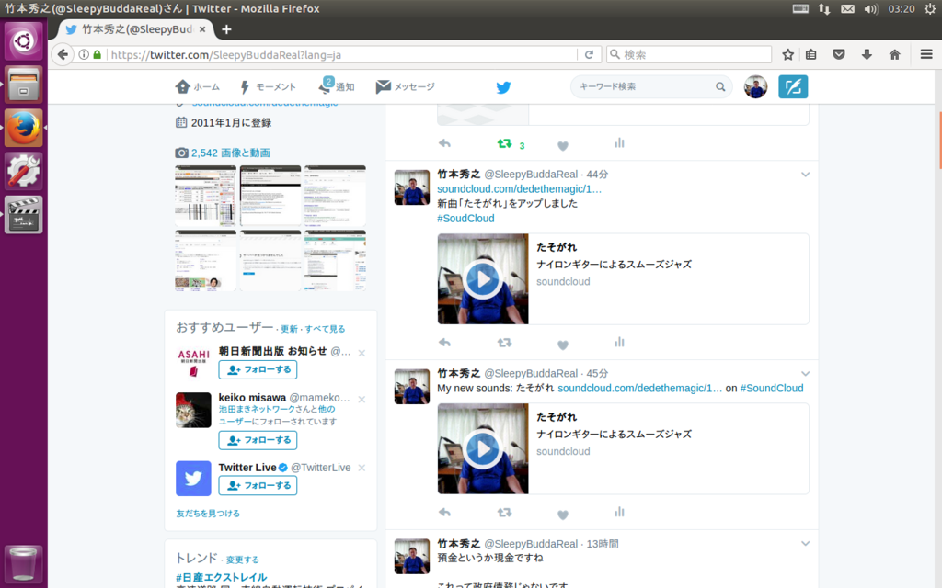Open the #日産エクストレイル trend
The image size is (942, 588).
[221, 577]
